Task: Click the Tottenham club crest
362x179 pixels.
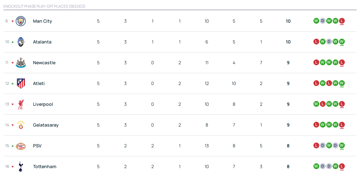Action: click(21, 167)
